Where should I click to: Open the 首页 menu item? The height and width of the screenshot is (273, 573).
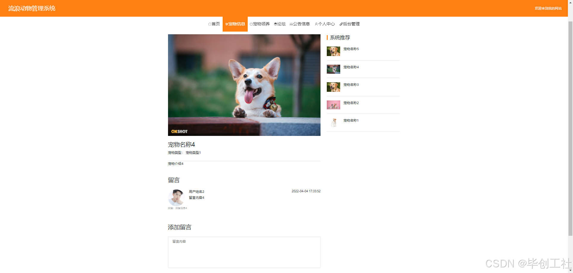(216, 24)
